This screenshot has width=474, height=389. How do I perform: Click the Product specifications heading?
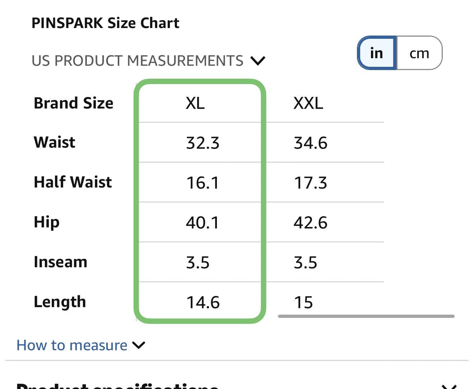(x=117, y=385)
